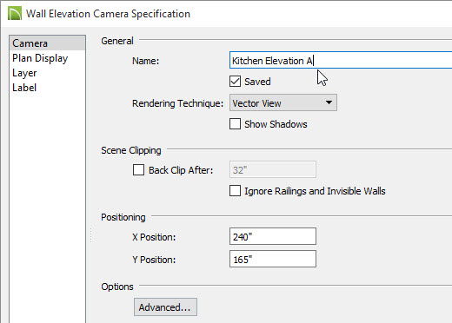Enable Show Shadows
The height and width of the screenshot is (323, 452).
coord(235,124)
